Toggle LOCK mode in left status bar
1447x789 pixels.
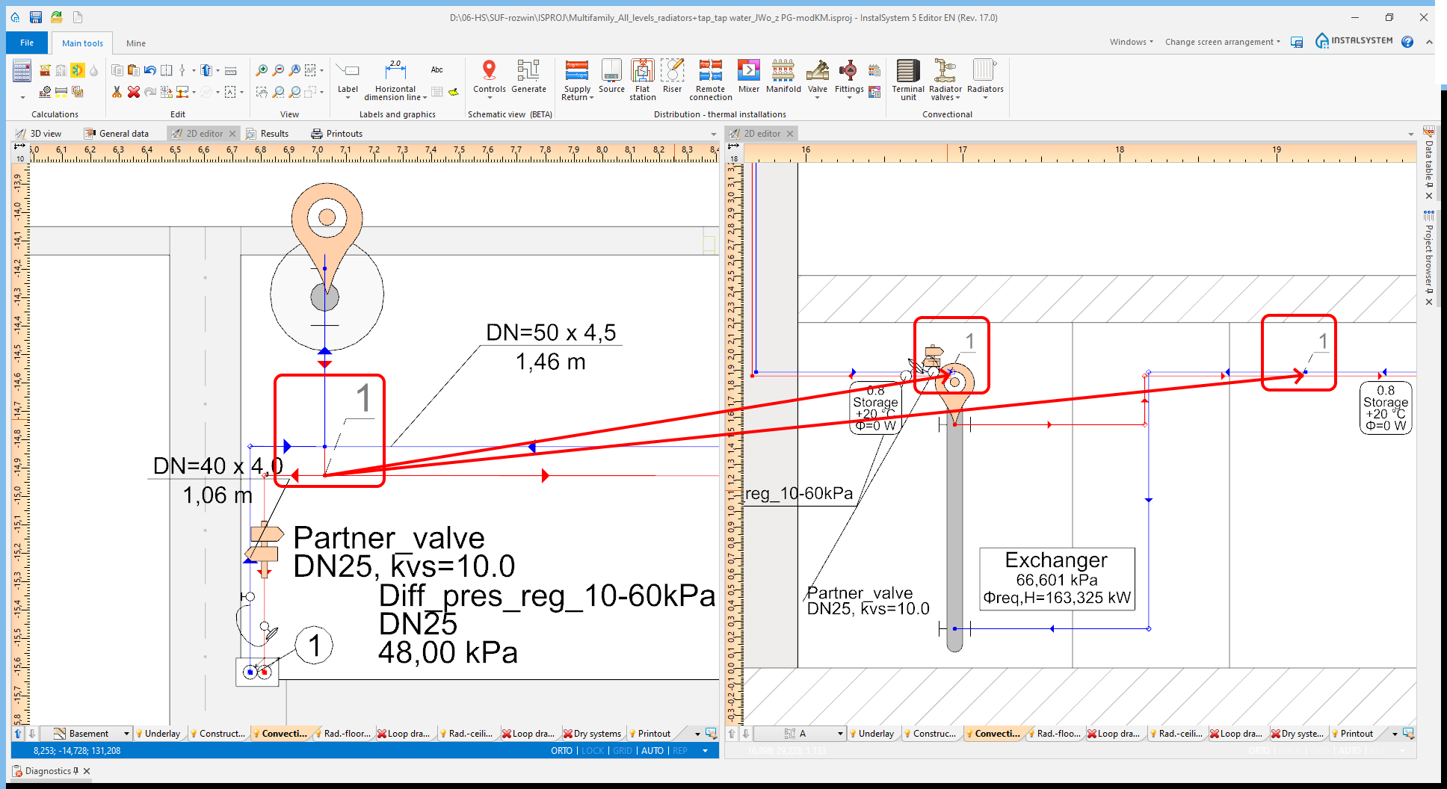592,751
